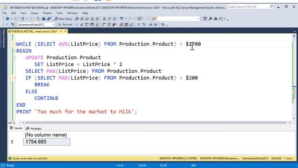Open the Help menu
The width and height of the screenshot is (298, 168).
[85, 13]
